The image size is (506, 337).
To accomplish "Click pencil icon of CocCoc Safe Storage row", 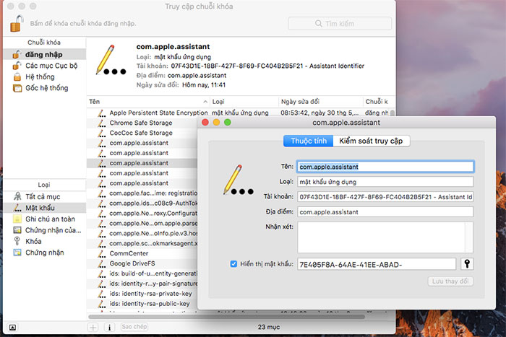I will point(102,133).
